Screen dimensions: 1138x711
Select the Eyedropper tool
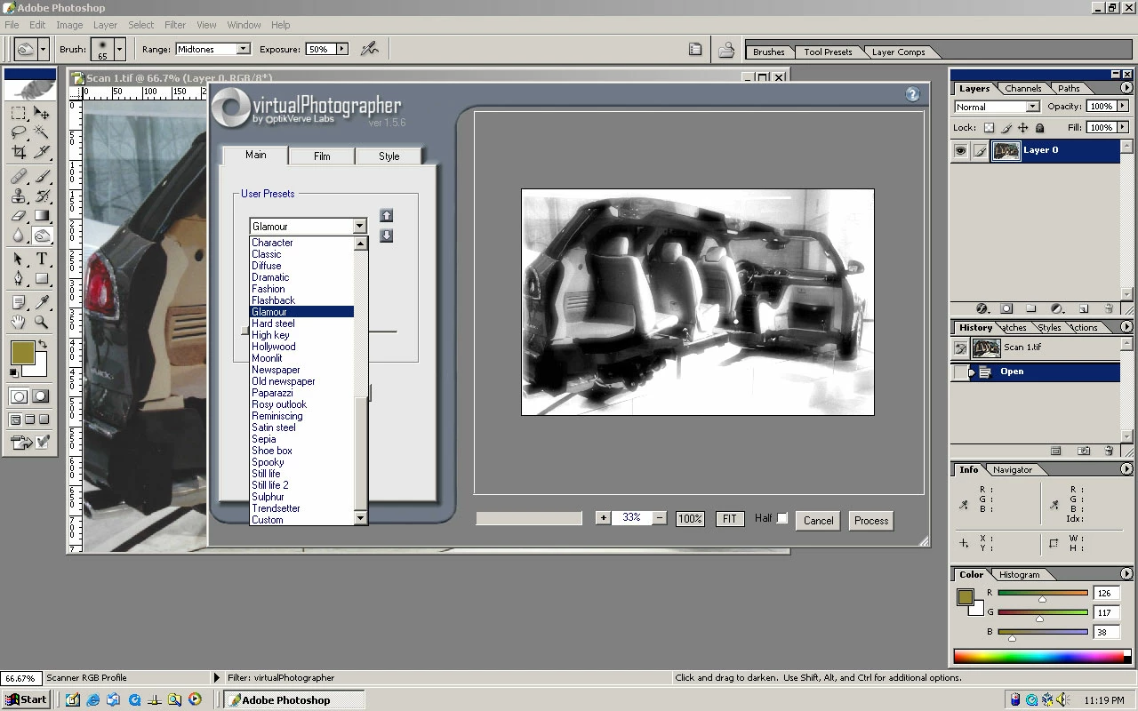tap(41, 303)
